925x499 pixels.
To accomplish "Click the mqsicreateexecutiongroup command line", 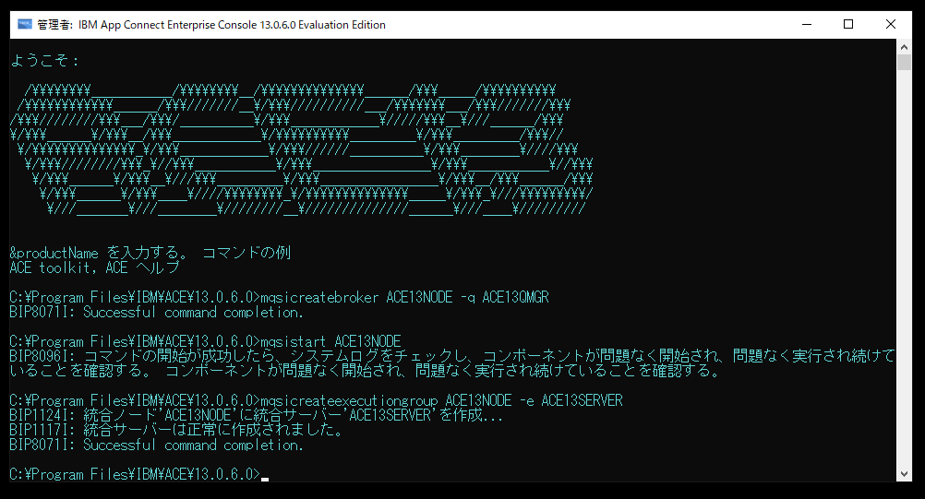I will point(317,400).
